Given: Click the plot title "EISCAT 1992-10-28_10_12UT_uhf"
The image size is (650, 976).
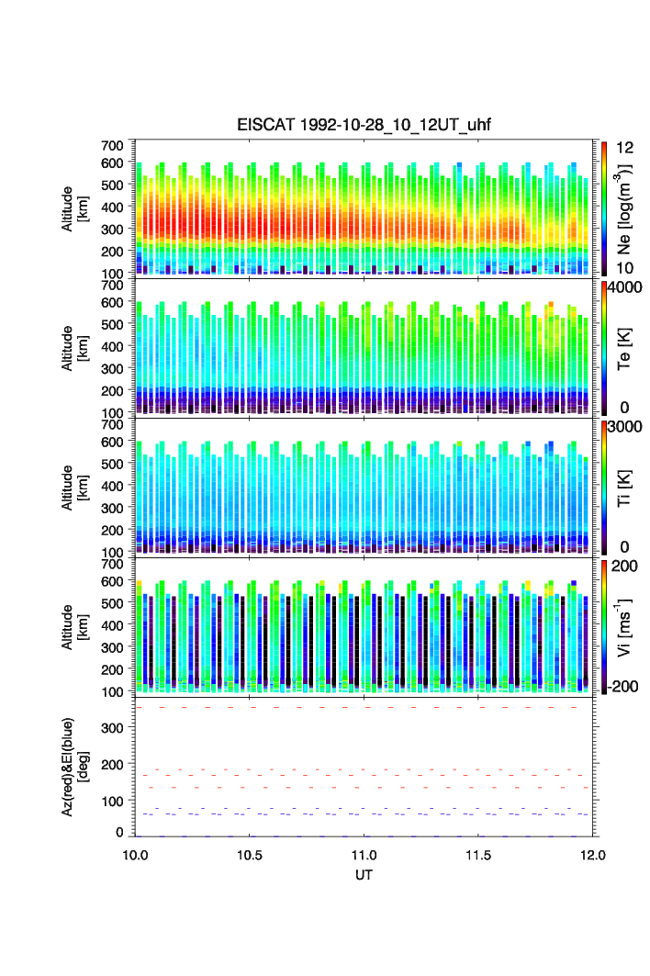Looking at the screenshot, I should point(364,125).
